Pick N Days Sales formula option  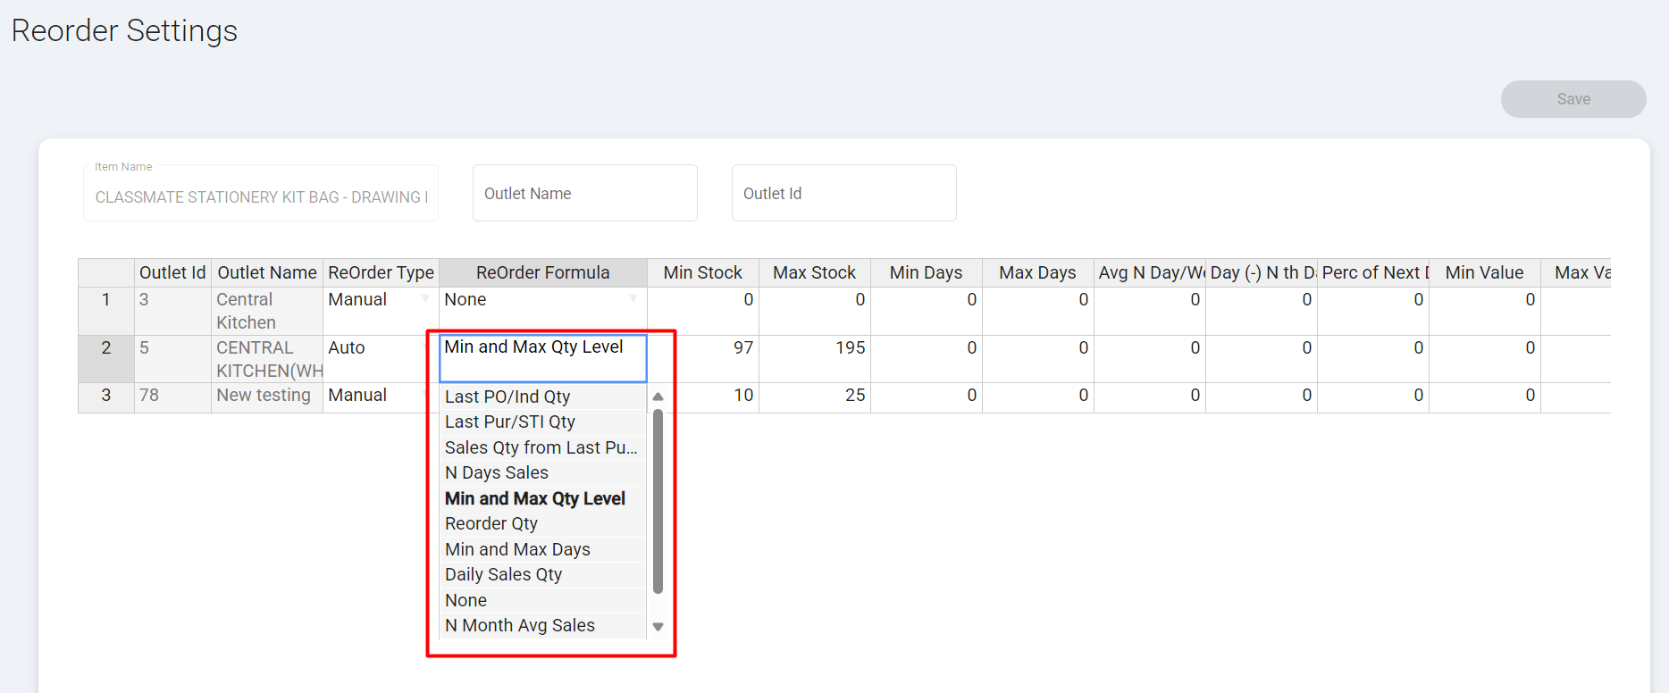(497, 472)
